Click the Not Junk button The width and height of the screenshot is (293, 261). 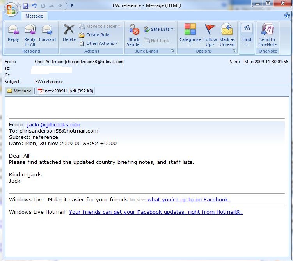(x=156, y=41)
